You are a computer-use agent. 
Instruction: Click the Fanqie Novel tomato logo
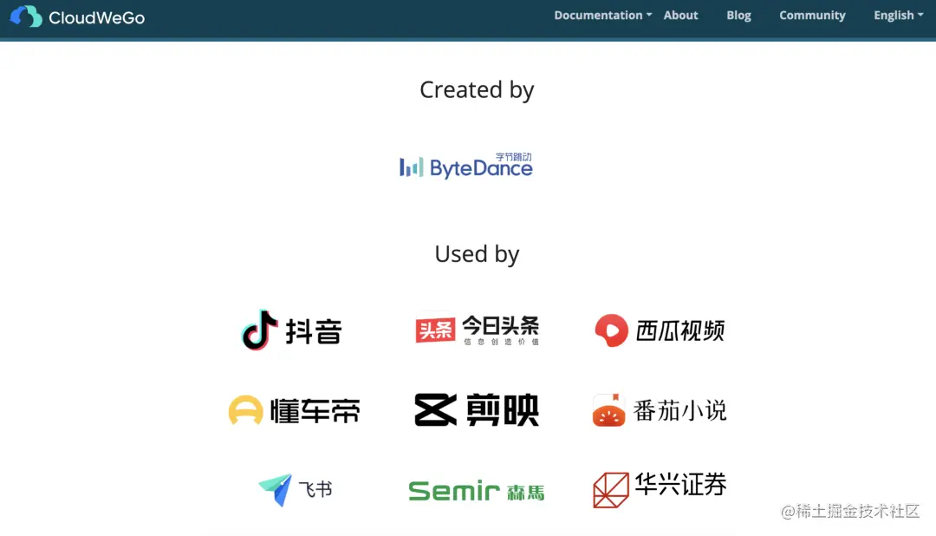pos(609,410)
